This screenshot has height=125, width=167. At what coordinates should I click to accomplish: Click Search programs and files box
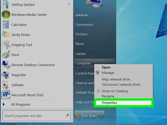point(37,116)
